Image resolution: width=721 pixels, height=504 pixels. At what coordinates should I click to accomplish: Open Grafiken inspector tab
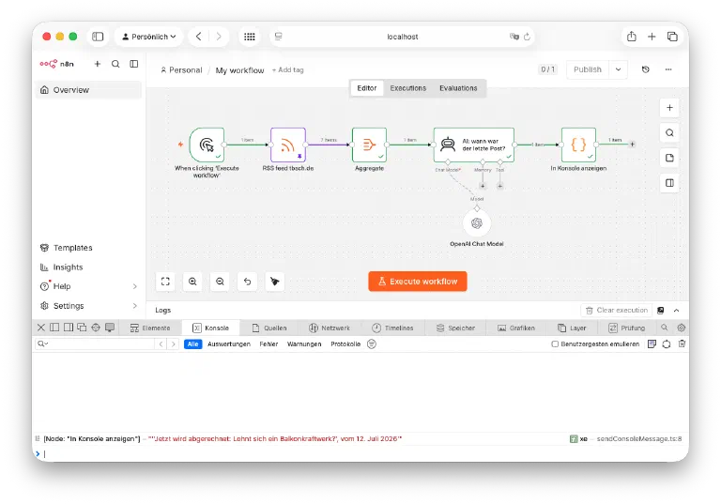point(516,328)
